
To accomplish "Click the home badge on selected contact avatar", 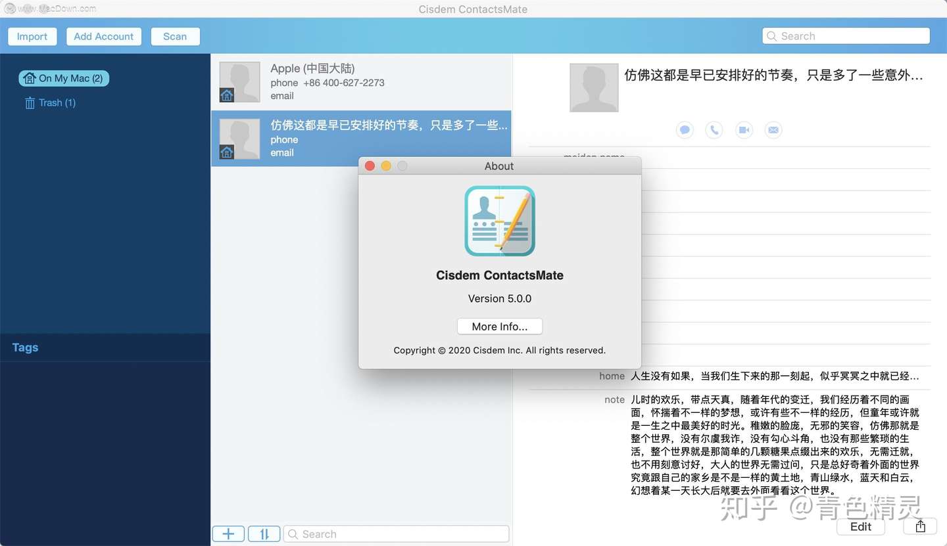I will click(x=227, y=152).
